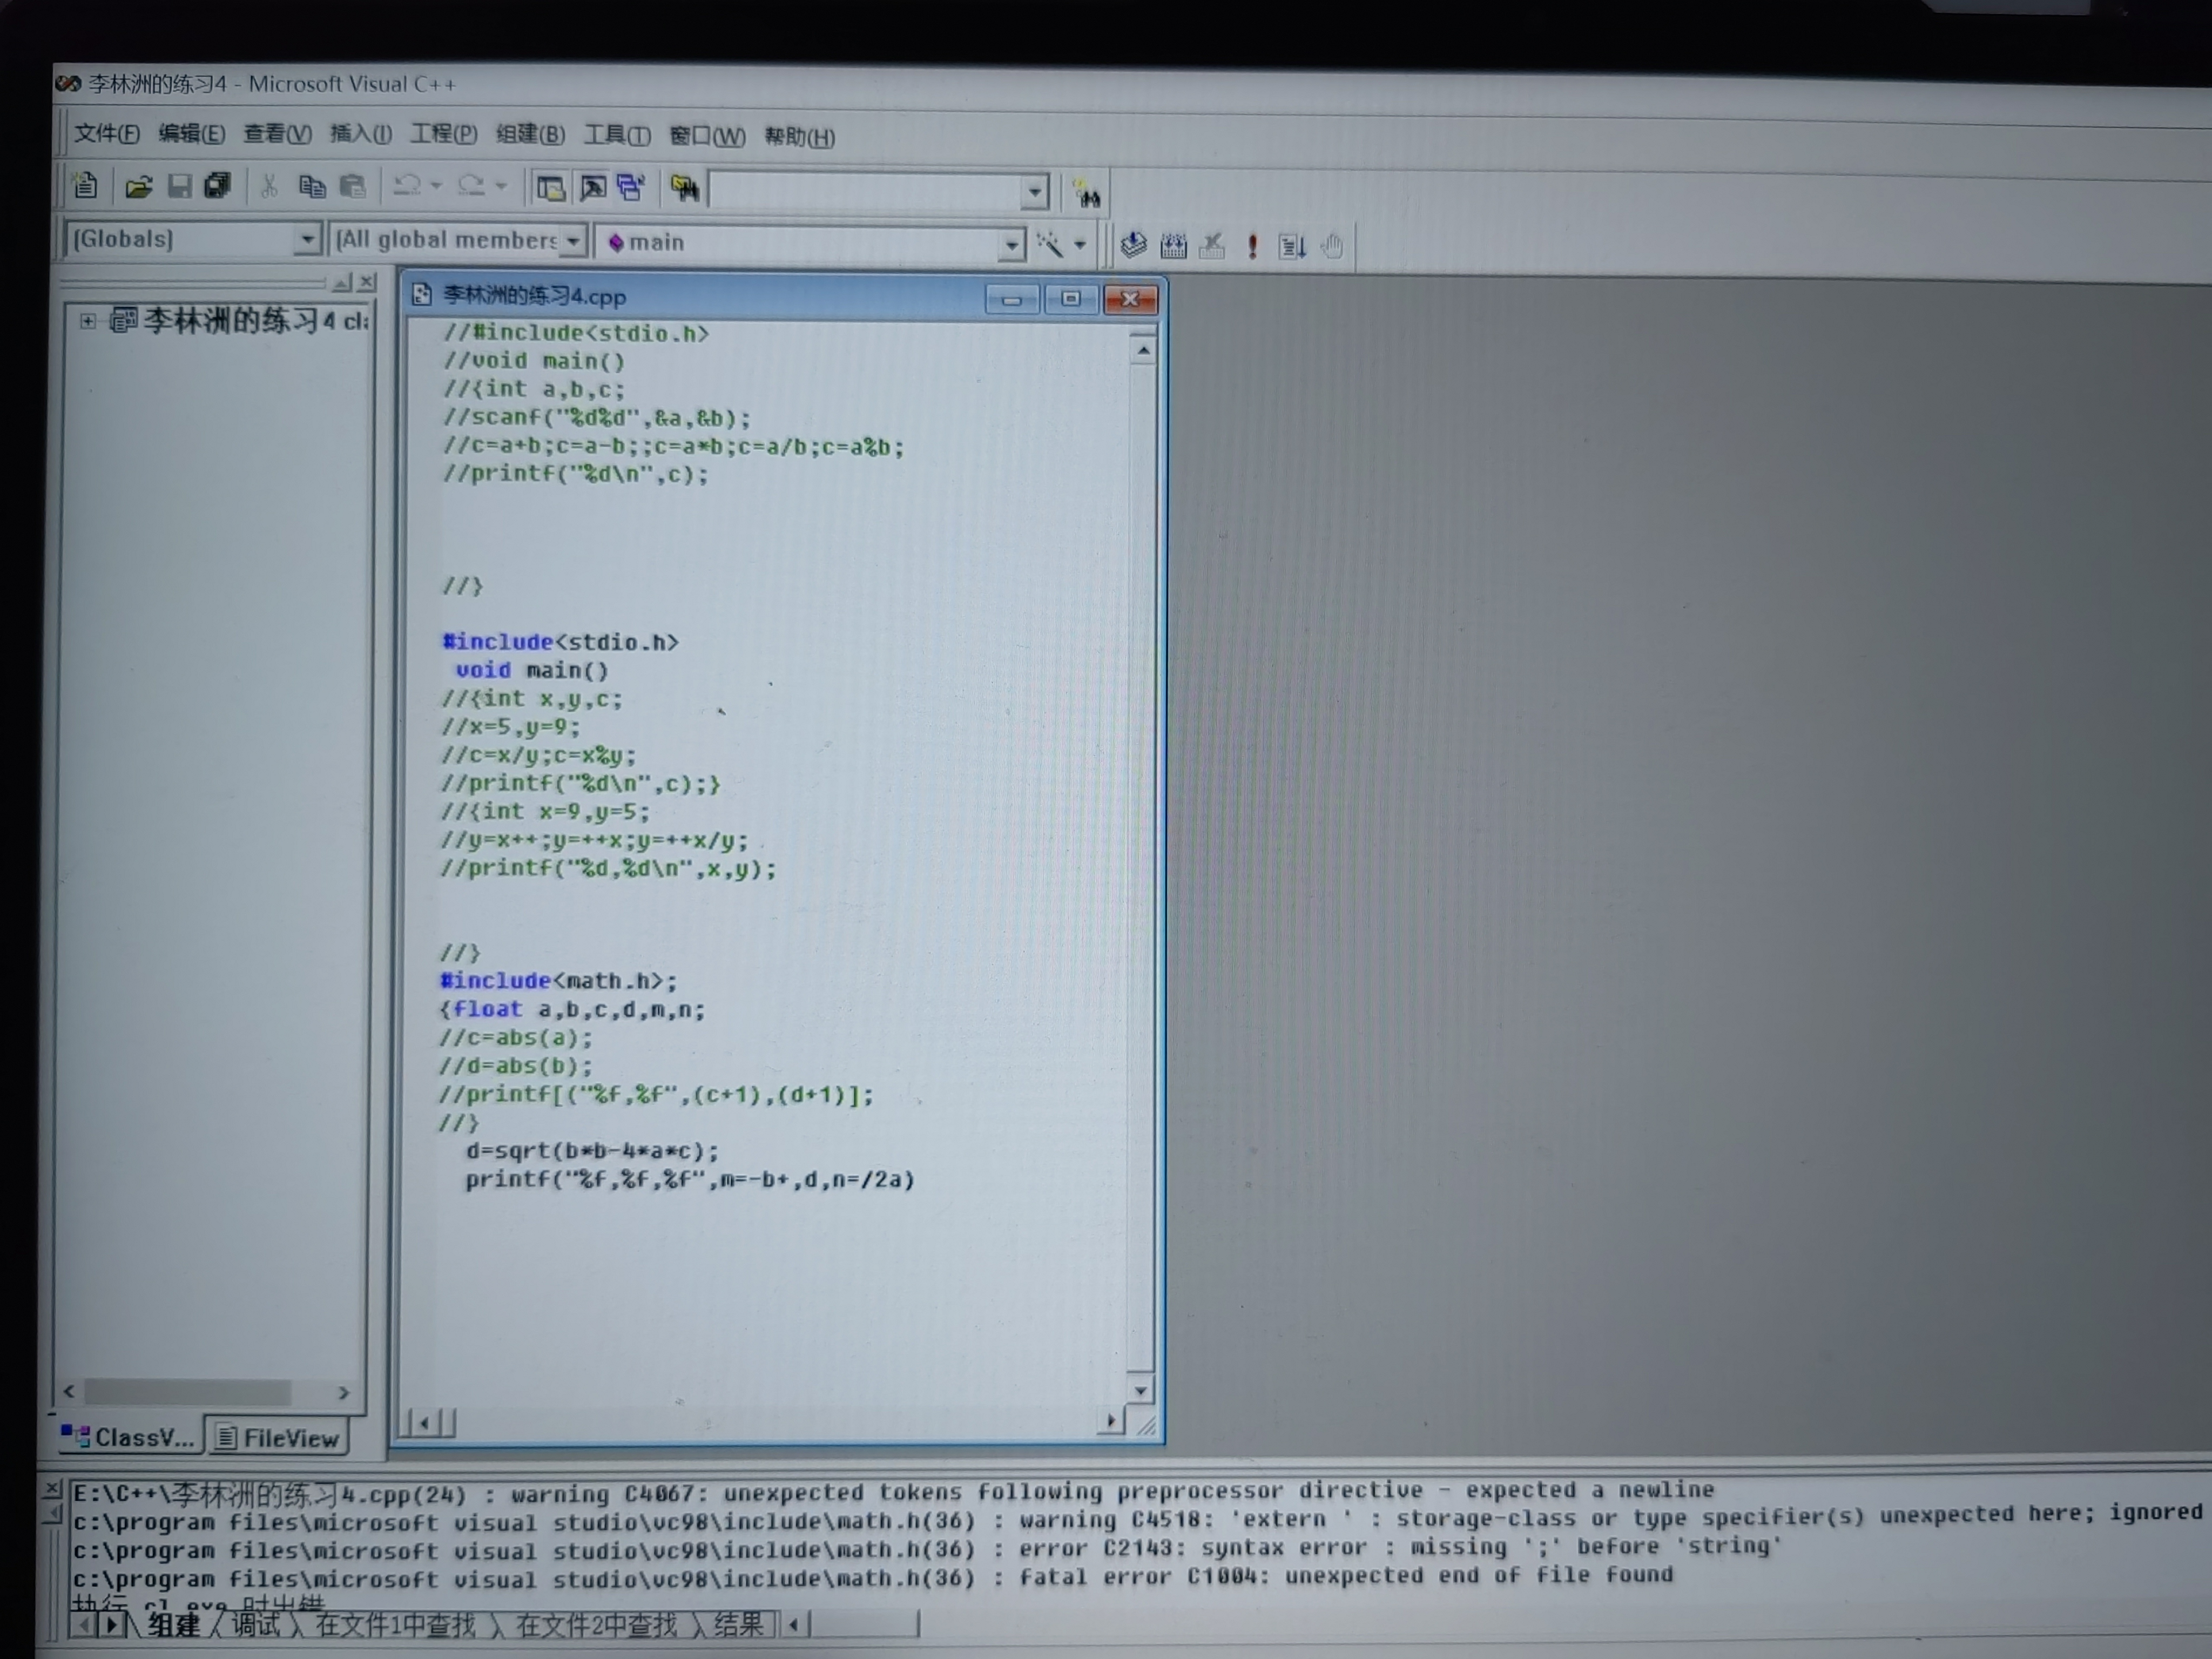The height and width of the screenshot is (1659, 2212).
Task: Click the Save All icon
Action: click(217, 186)
